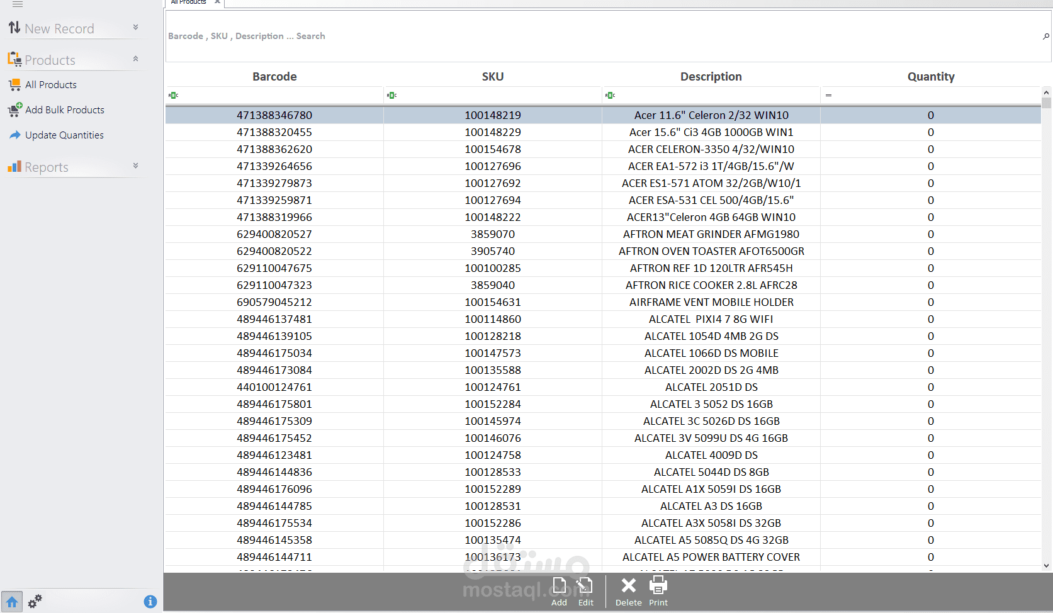
Task: Sort by the Description column header
Action: click(711, 76)
